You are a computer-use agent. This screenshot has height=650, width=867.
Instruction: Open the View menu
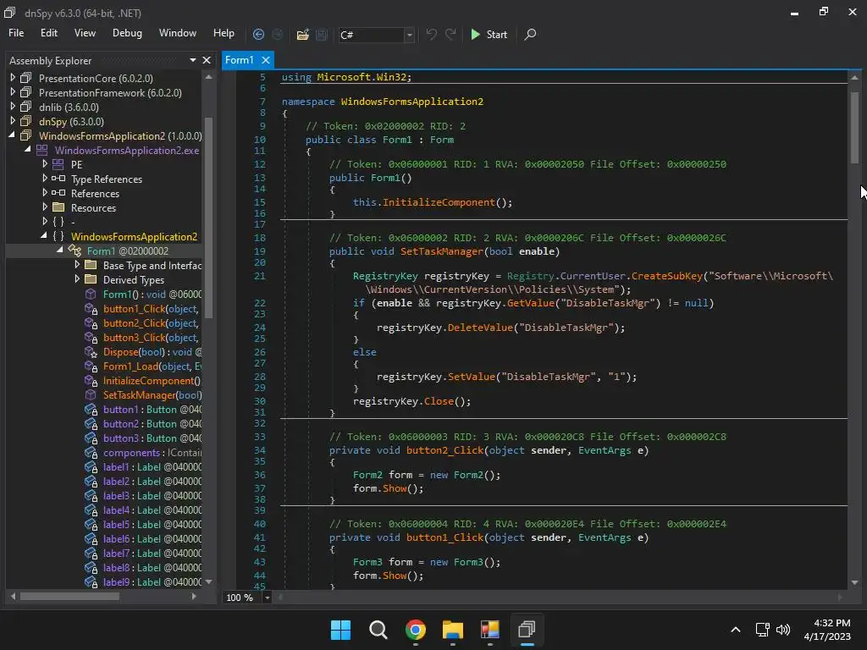pyautogui.click(x=85, y=33)
